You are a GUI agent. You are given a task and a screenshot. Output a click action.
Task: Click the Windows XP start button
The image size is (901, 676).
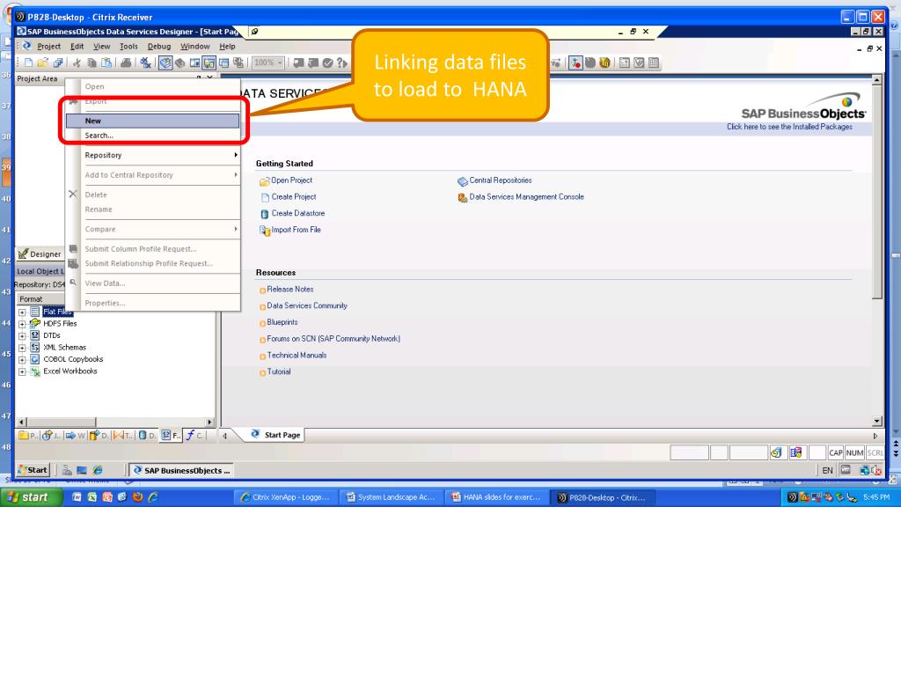[x=31, y=497]
